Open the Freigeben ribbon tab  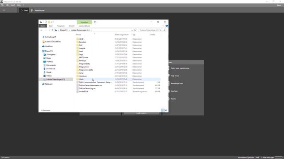60,26
